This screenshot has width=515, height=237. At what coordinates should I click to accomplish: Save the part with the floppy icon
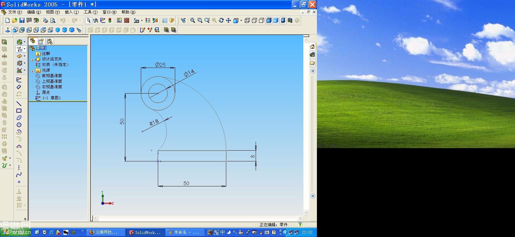(x=22, y=20)
